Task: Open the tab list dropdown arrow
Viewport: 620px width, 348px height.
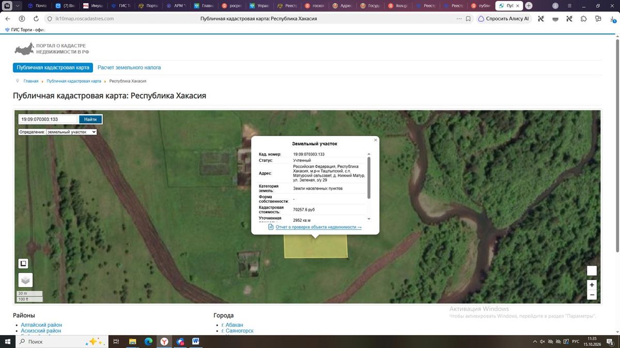Action: pyautogui.click(x=19, y=6)
